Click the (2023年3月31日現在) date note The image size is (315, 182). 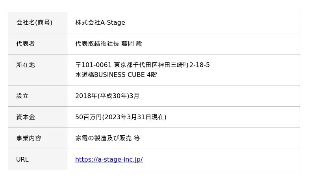coord(134,117)
